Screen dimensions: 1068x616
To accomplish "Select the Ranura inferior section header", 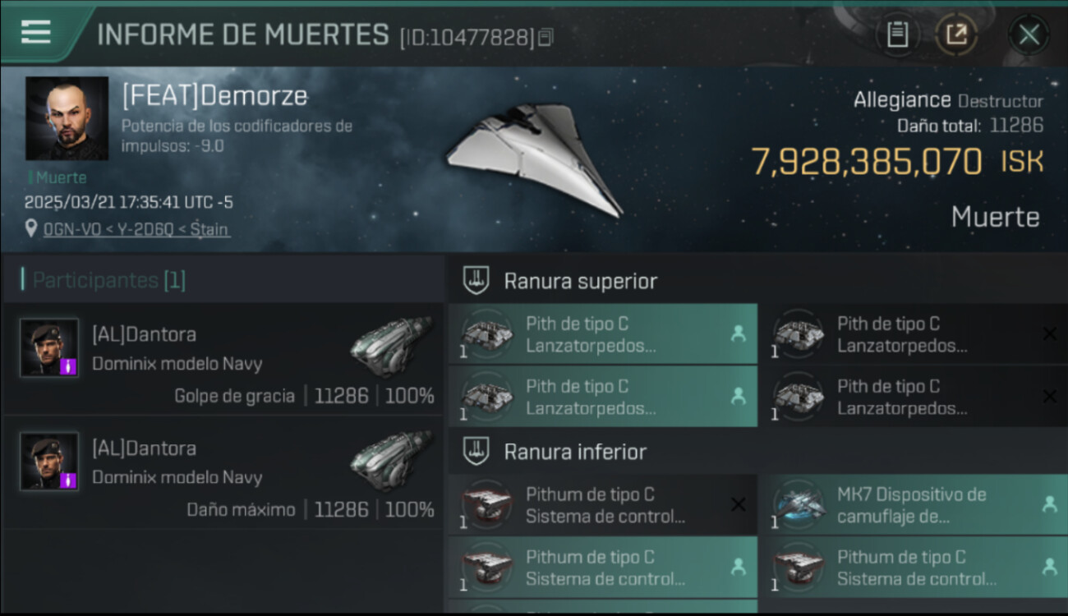I will point(575,451).
